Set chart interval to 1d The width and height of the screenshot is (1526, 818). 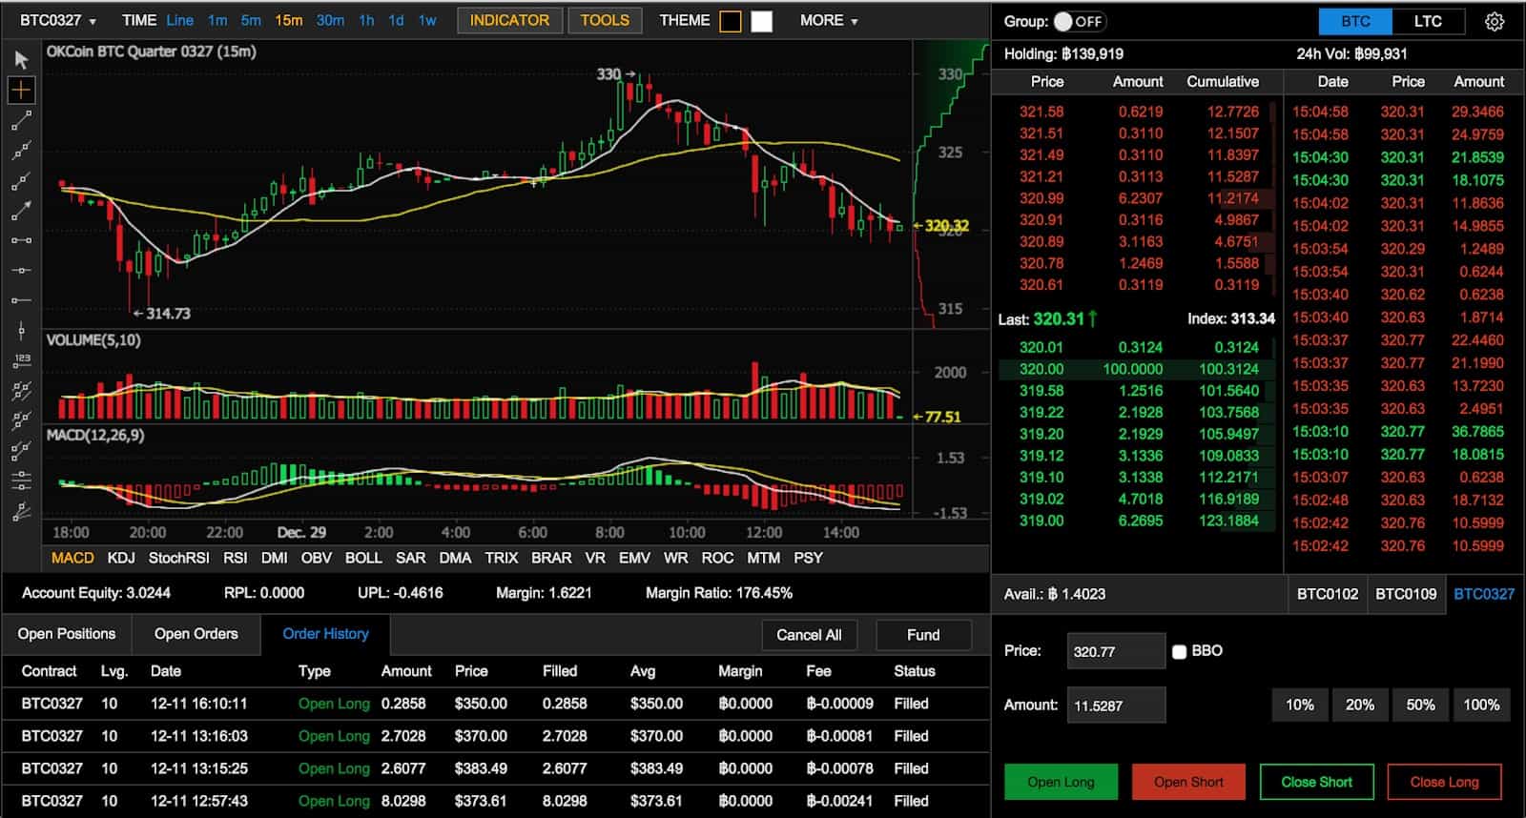pyautogui.click(x=396, y=20)
